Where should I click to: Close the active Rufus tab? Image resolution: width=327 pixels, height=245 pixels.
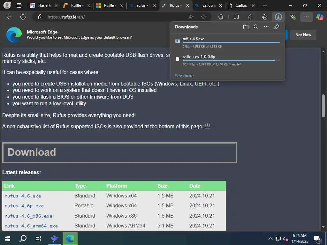[187, 6]
